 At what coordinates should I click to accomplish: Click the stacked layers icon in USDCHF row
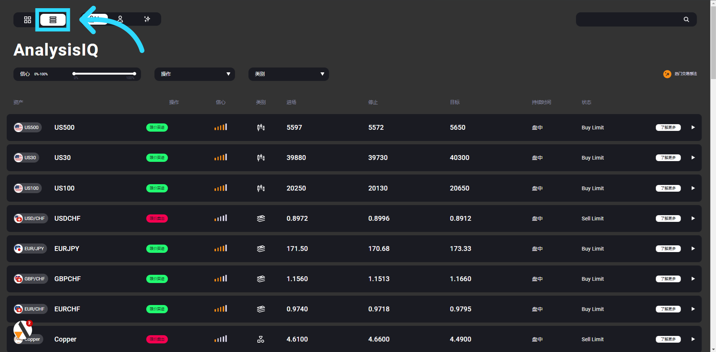(261, 219)
